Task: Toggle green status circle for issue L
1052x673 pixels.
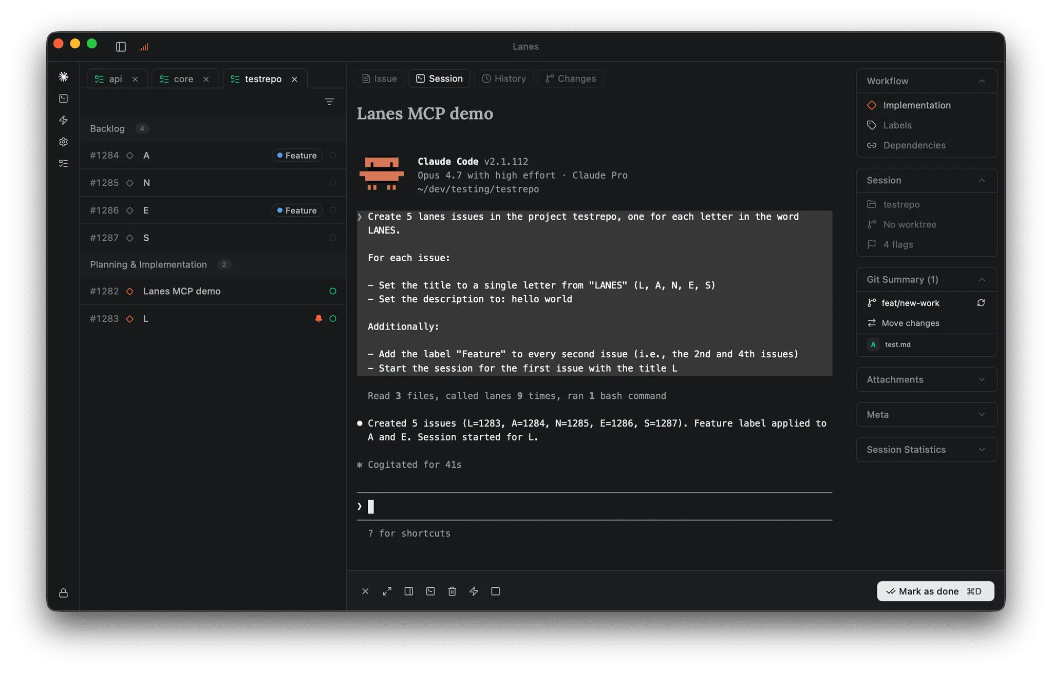Action: click(x=333, y=319)
